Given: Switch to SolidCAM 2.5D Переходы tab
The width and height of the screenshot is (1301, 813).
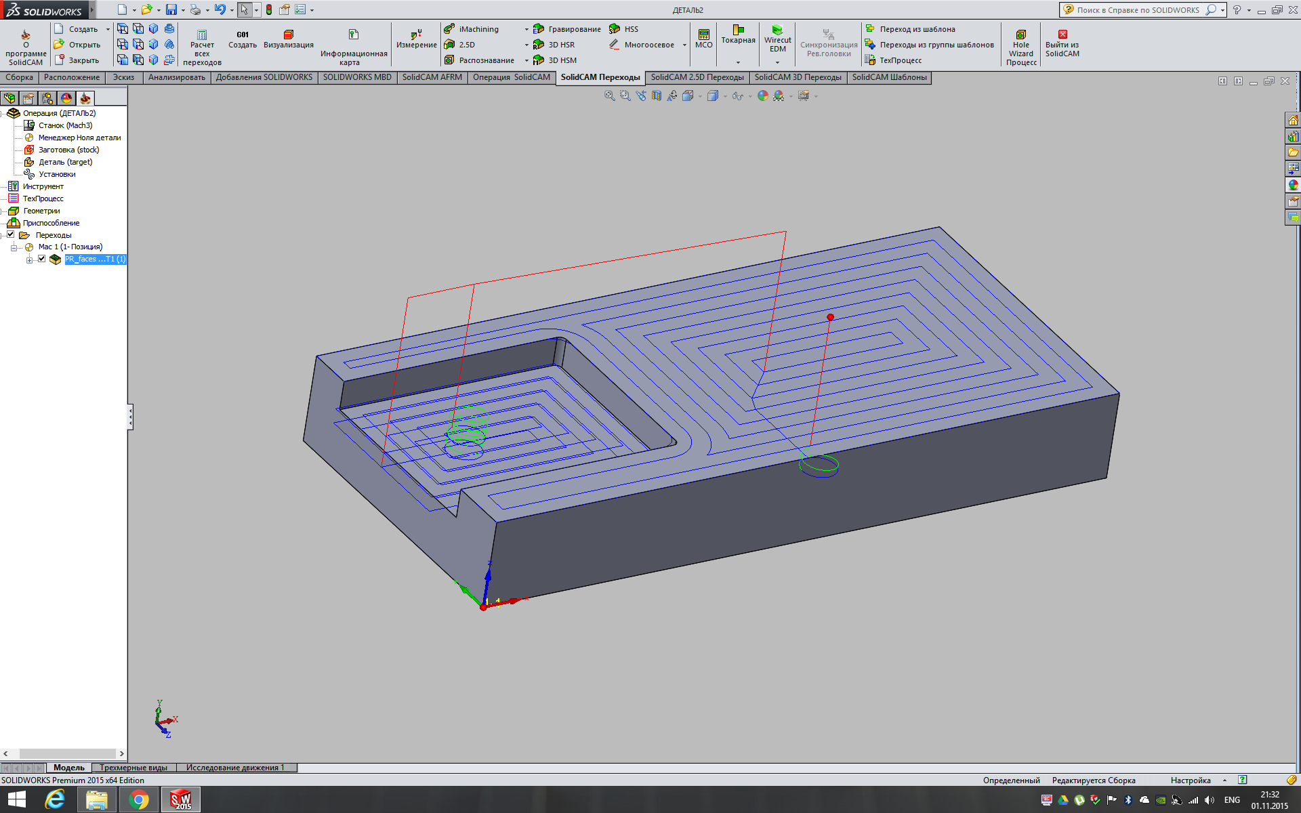Looking at the screenshot, I should 697,77.
